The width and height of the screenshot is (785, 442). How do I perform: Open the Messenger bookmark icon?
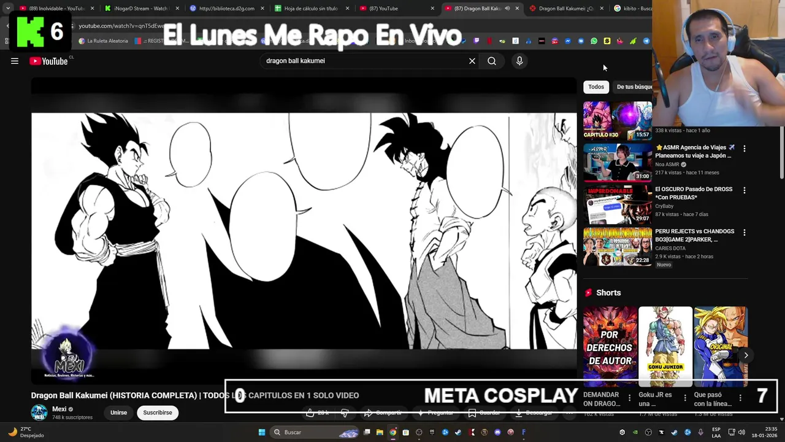568,41
